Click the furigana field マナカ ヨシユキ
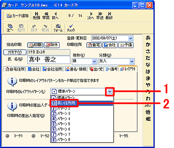174x148 pixels. [x=49, y=52]
